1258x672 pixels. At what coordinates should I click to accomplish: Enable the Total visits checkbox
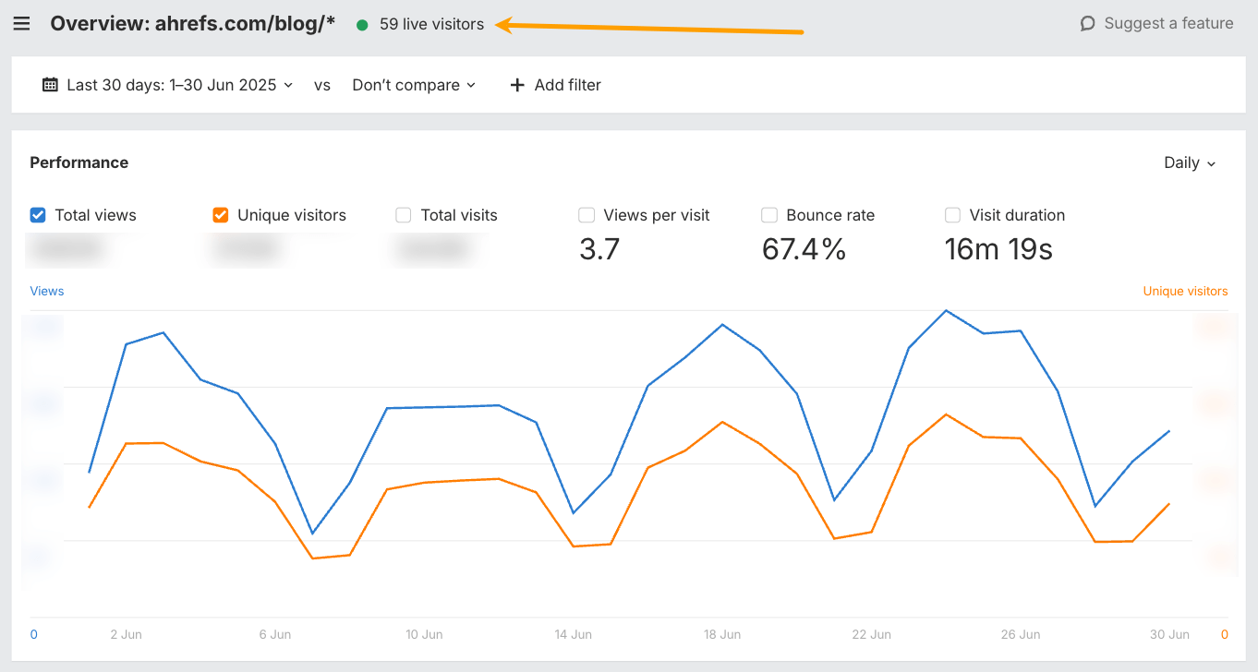(404, 215)
